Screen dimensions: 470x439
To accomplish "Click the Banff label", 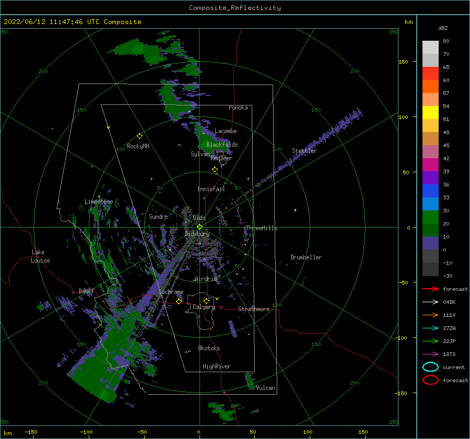I will click(86, 291).
